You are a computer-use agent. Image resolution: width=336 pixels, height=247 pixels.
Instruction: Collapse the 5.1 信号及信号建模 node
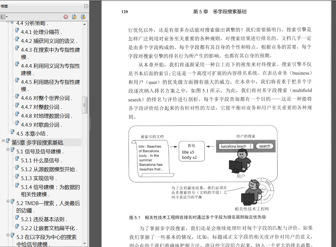(8, 150)
